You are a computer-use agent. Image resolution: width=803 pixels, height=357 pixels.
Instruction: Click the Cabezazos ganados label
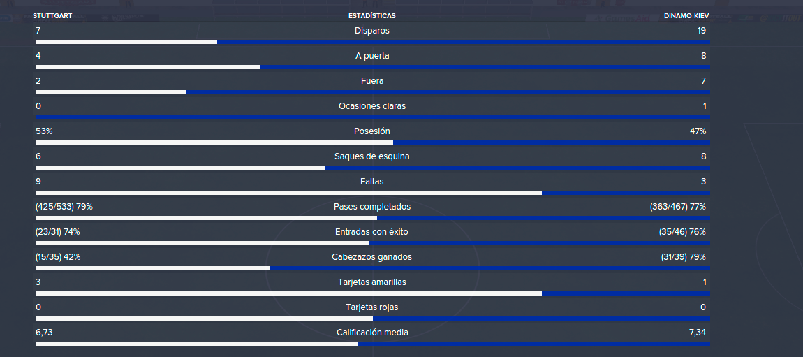(x=371, y=256)
